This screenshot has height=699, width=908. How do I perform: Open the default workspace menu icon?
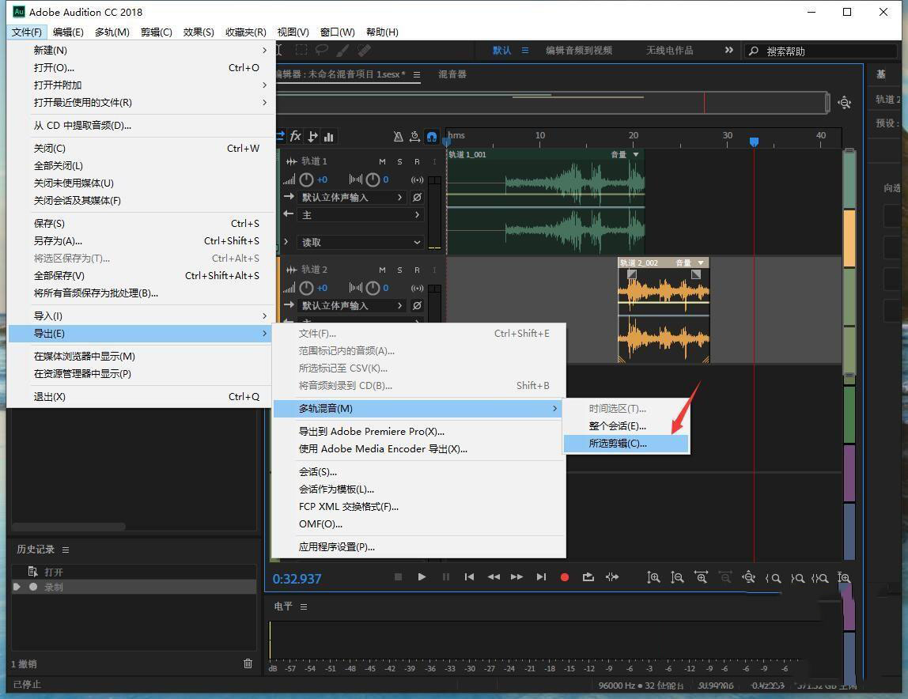tap(524, 51)
